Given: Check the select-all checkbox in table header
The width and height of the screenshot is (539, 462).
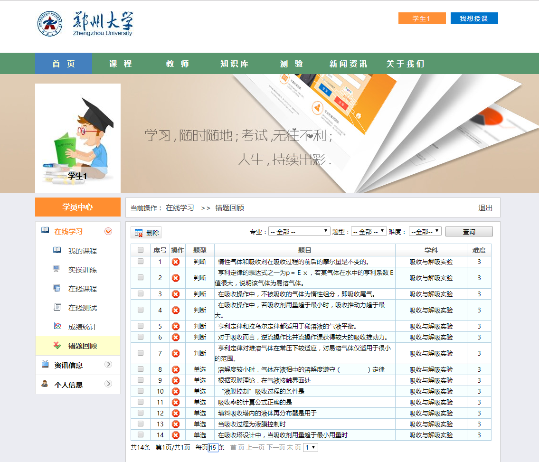Looking at the screenshot, I should pos(141,250).
